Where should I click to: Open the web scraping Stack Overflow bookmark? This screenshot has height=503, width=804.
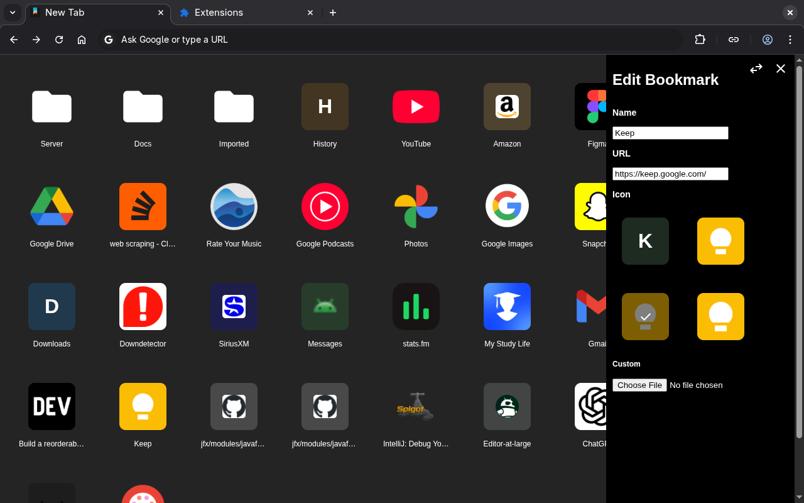pyautogui.click(x=143, y=207)
